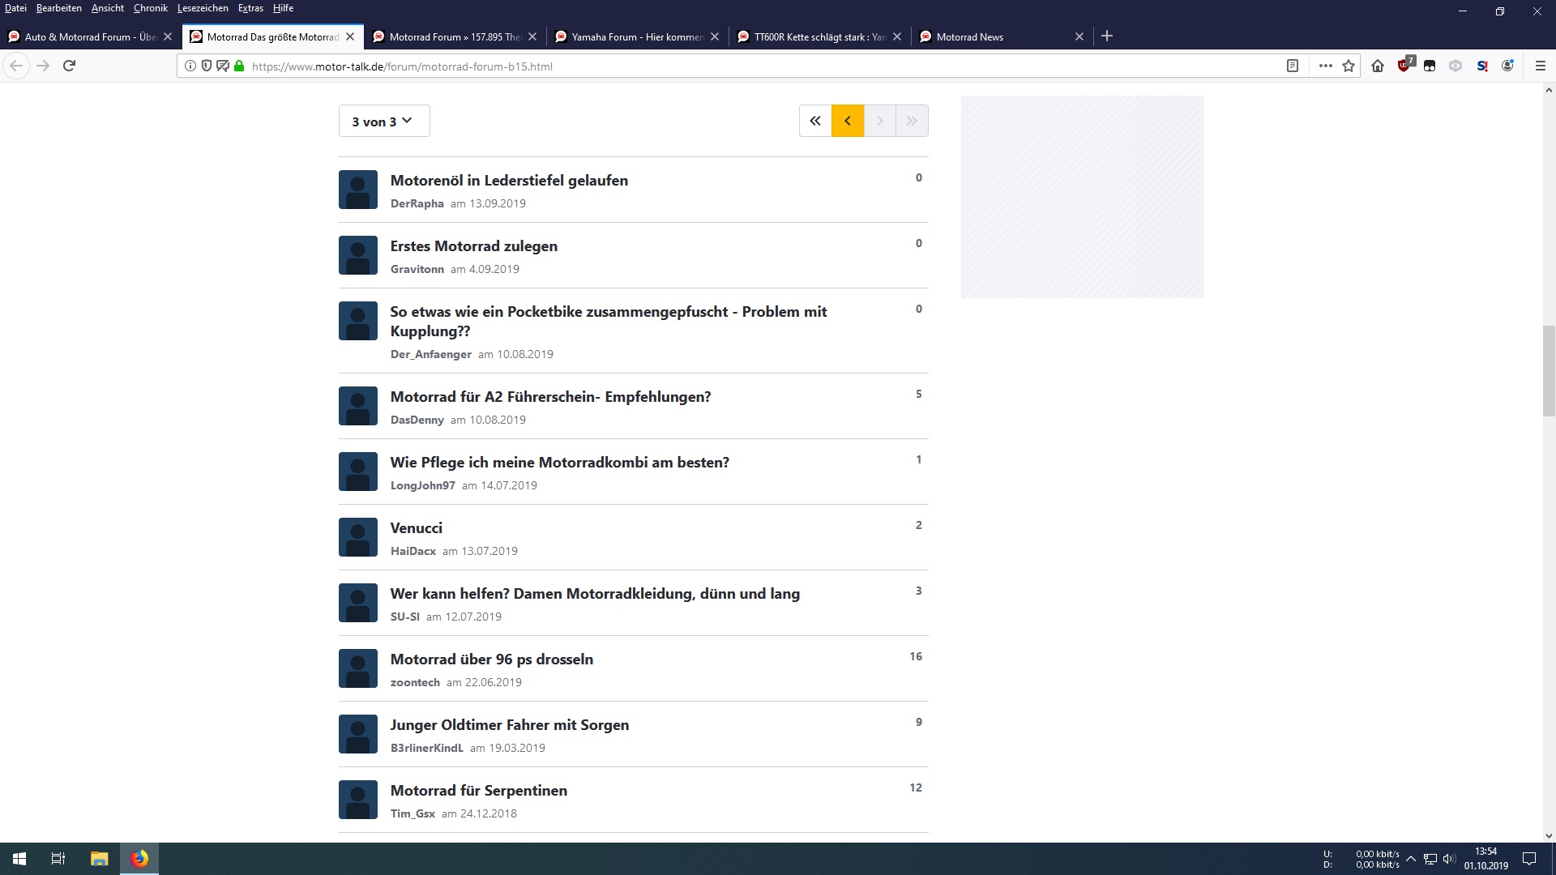
Task: Open thread 'Motorenöl in Lederstiefel gelaufen'
Action: click(x=509, y=181)
